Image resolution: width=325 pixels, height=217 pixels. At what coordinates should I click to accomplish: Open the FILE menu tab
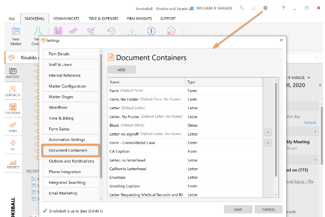pyautogui.click(x=12, y=19)
